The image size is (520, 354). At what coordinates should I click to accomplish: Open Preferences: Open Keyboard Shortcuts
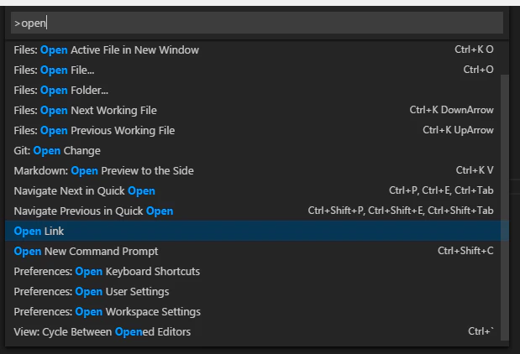point(257,272)
